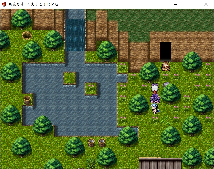Click the dark cave entrance in the cliff

tap(166, 52)
